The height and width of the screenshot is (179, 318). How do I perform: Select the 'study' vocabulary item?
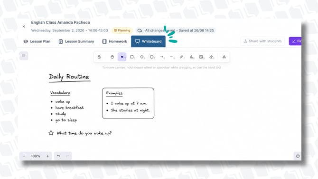[x=61, y=114]
